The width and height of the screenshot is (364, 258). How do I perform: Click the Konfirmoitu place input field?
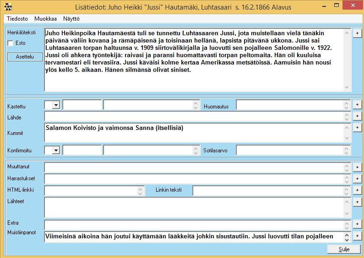coord(152,150)
